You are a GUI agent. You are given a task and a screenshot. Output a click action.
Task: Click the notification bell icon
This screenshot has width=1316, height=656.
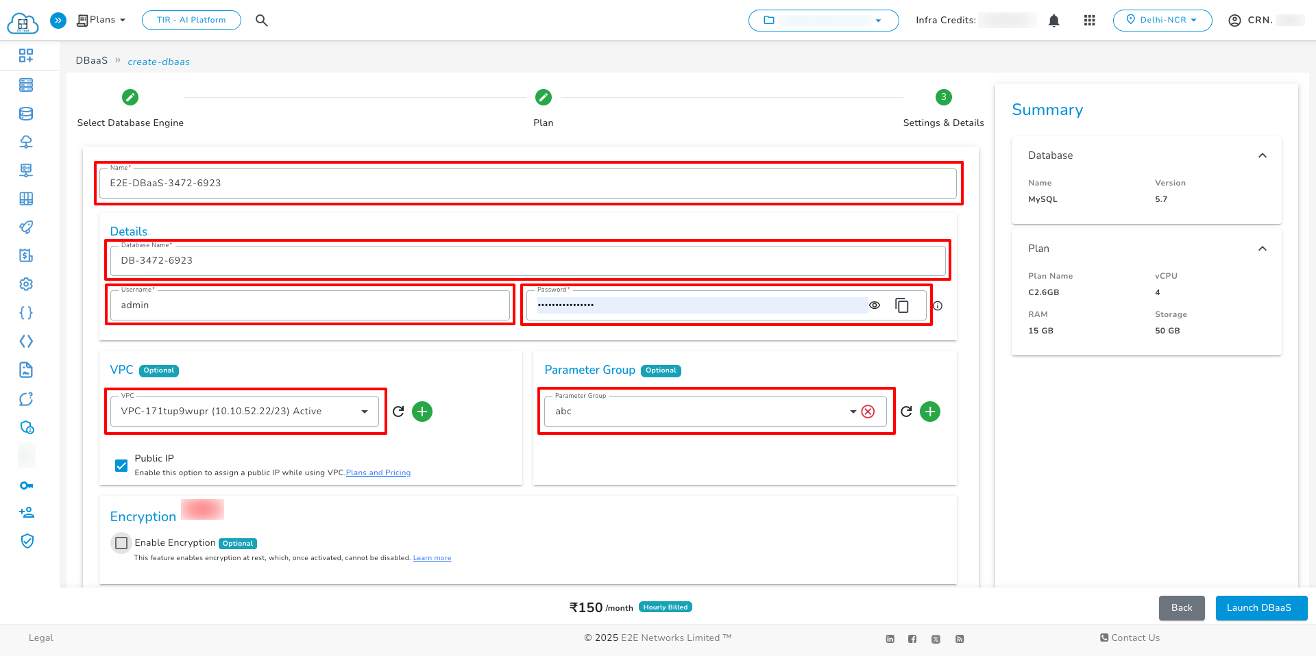point(1053,21)
